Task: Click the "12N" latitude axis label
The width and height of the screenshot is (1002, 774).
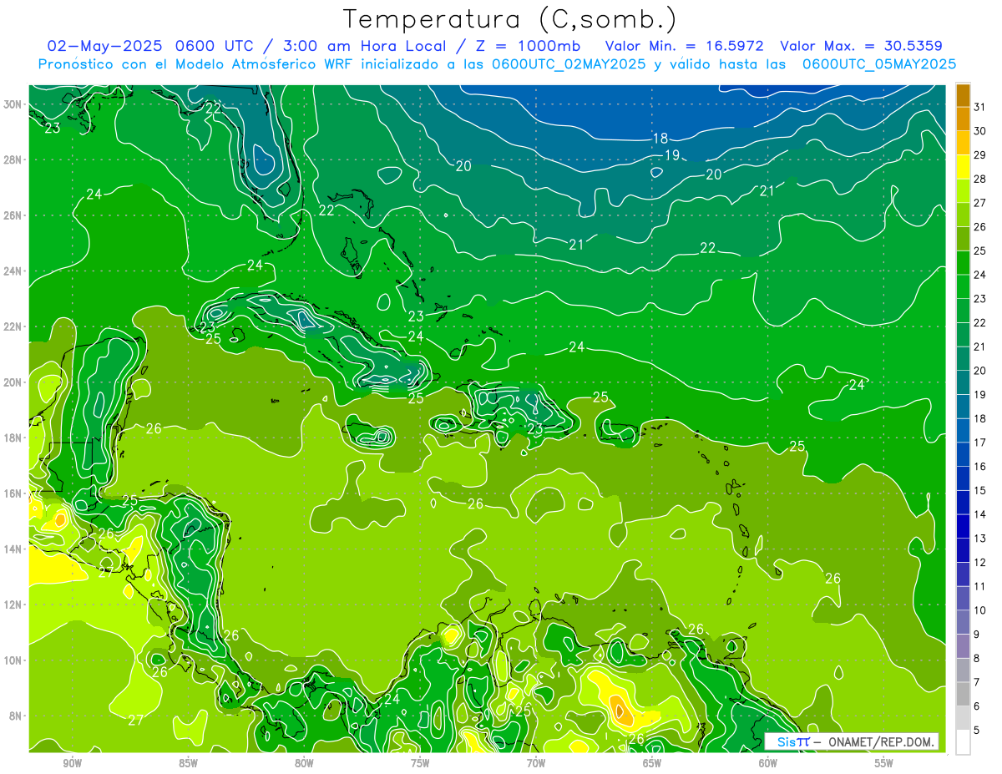Action: (13, 605)
